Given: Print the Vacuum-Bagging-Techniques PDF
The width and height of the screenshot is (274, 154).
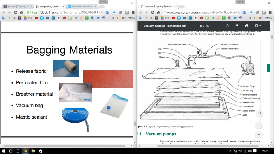Looking at the screenshot, I should pos(246,26).
